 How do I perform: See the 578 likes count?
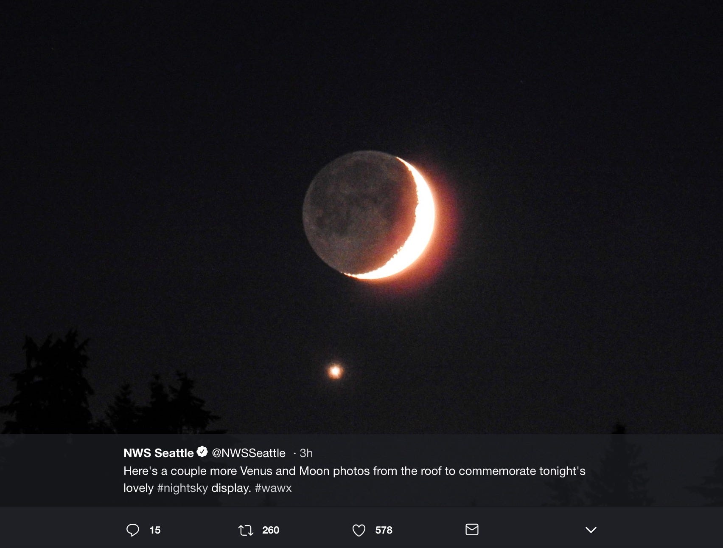[384, 530]
